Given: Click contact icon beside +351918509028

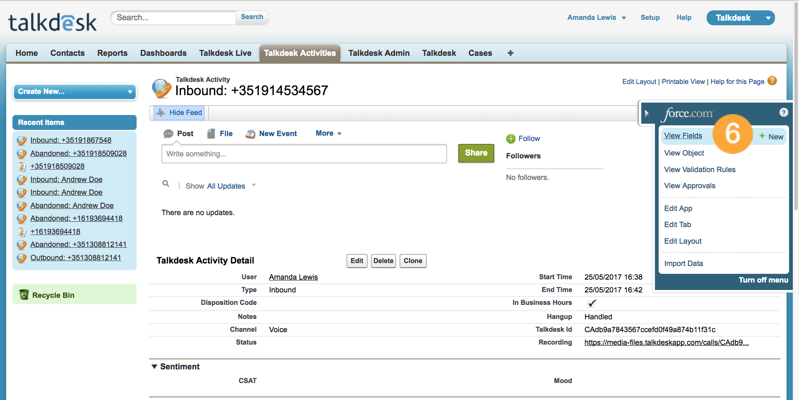Looking at the screenshot, I should coord(22,167).
